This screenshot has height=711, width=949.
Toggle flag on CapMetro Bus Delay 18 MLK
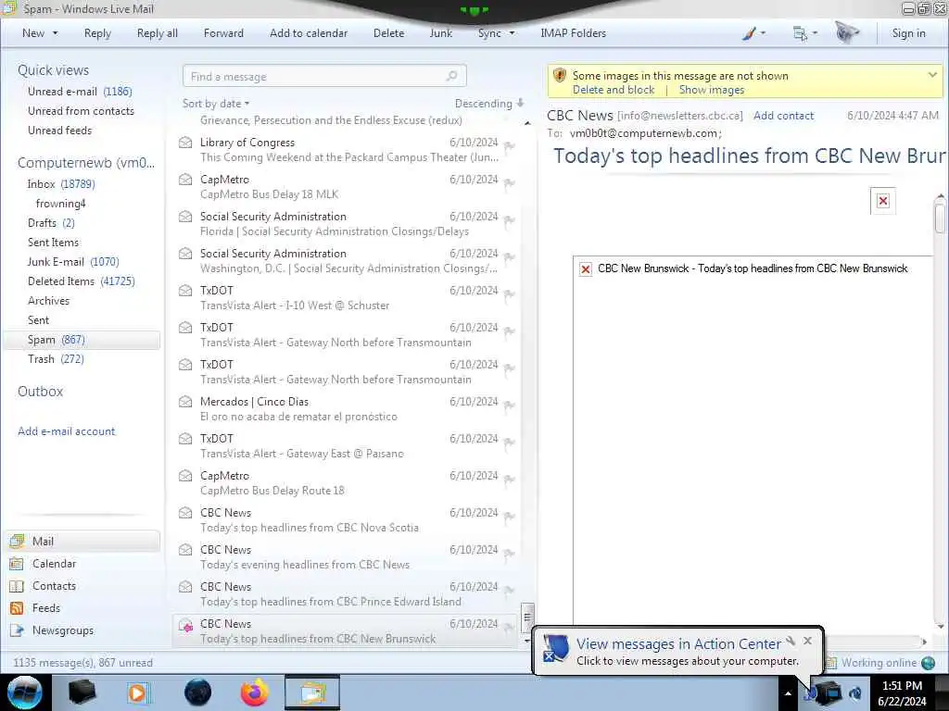[x=510, y=182]
